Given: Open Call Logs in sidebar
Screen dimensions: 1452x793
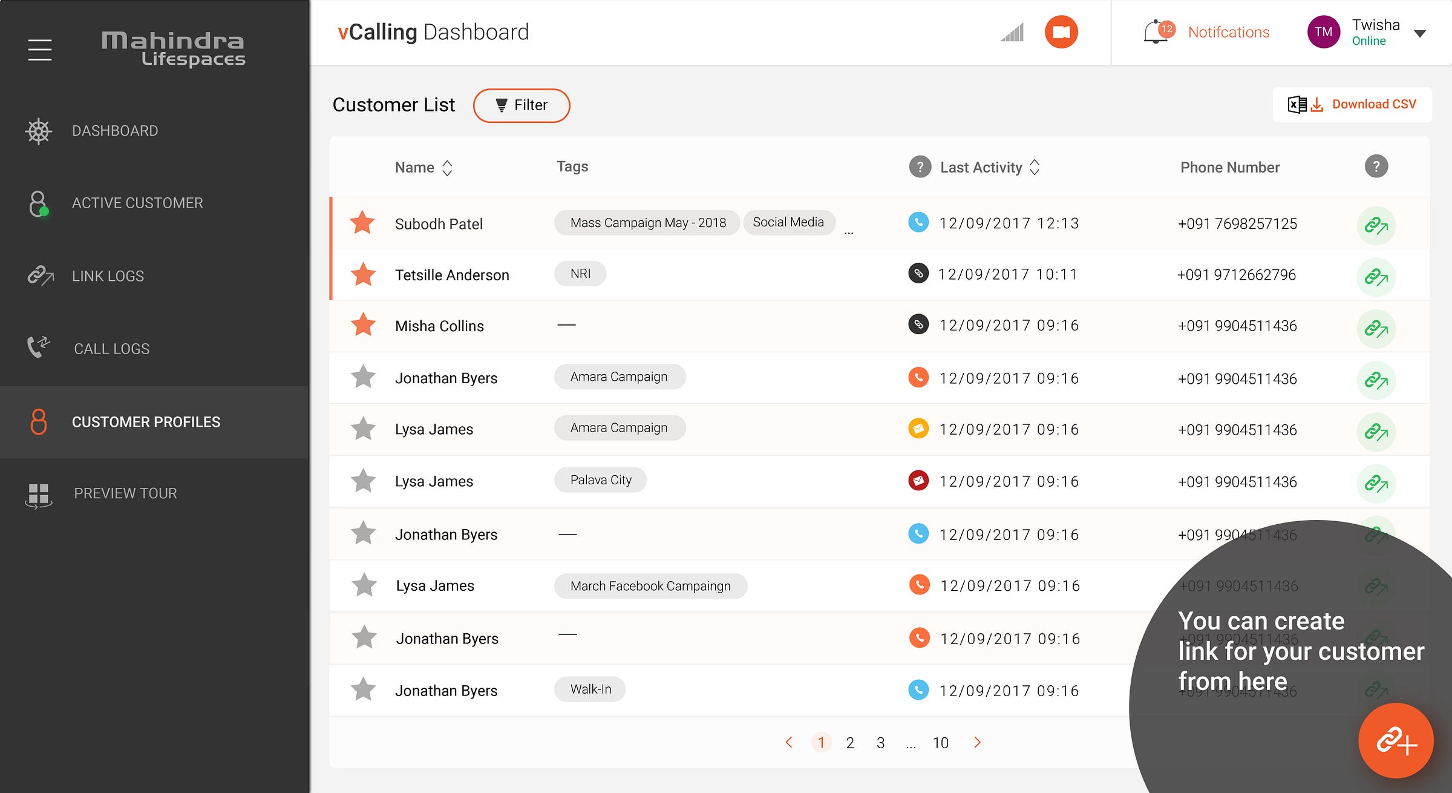Looking at the screenshot, I should coord(111,349).
